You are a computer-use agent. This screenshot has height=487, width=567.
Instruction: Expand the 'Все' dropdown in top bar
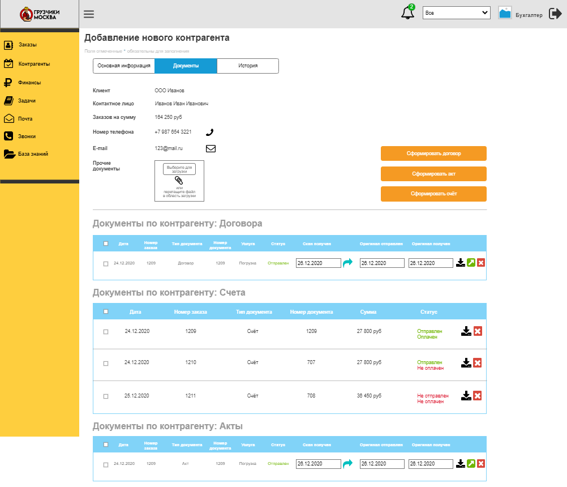coord(456,12)
